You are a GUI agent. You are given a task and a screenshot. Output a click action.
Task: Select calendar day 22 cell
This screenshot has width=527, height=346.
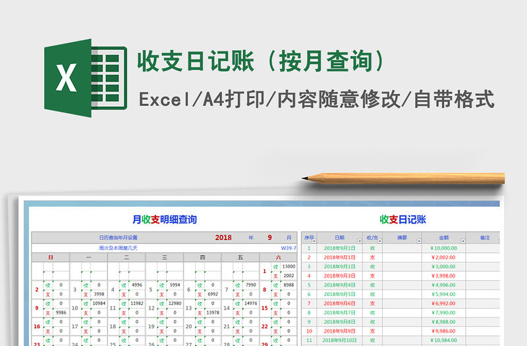(265, 326)
